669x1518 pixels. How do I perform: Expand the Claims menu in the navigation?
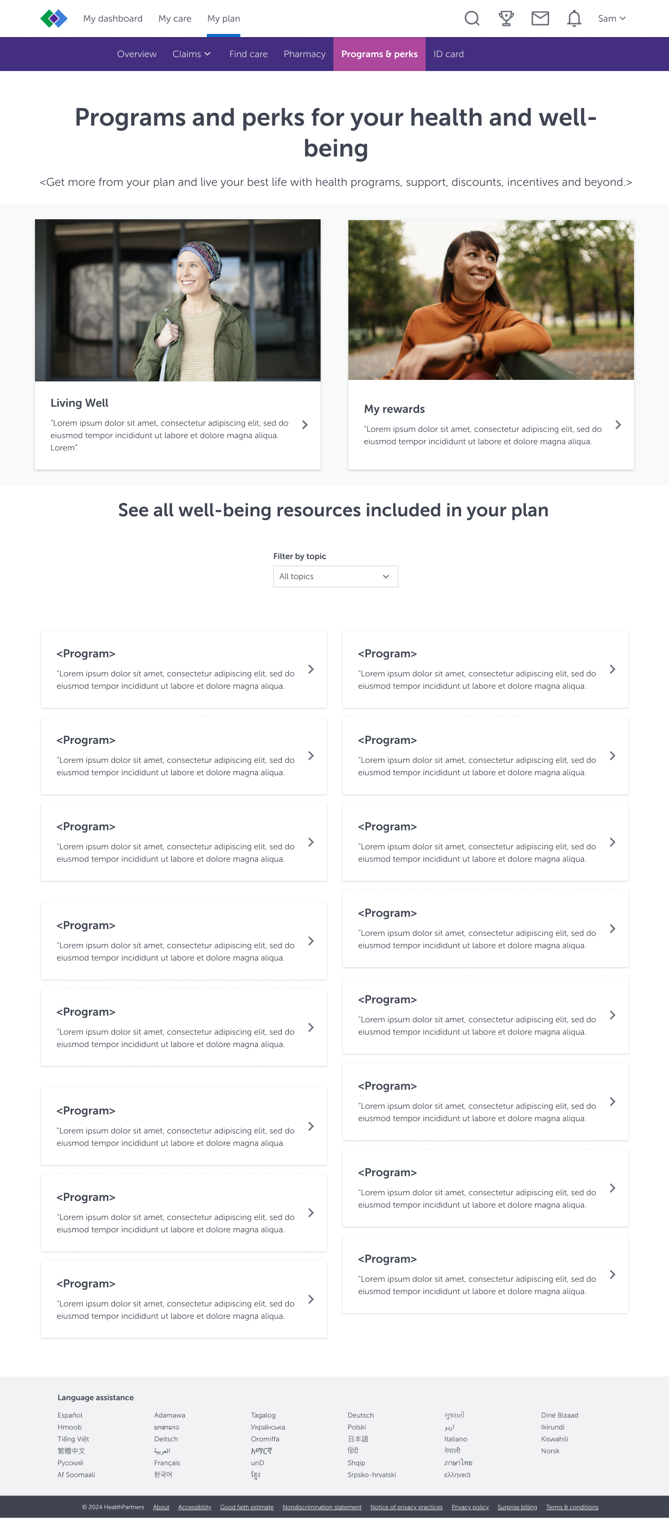(x=192, y=54)
